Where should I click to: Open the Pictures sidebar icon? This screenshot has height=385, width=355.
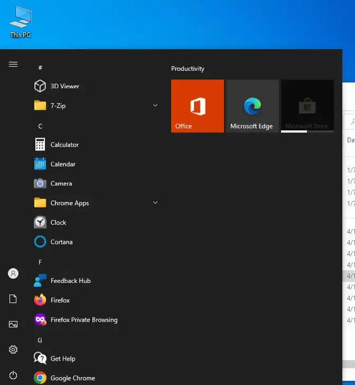tap(13, 324)
